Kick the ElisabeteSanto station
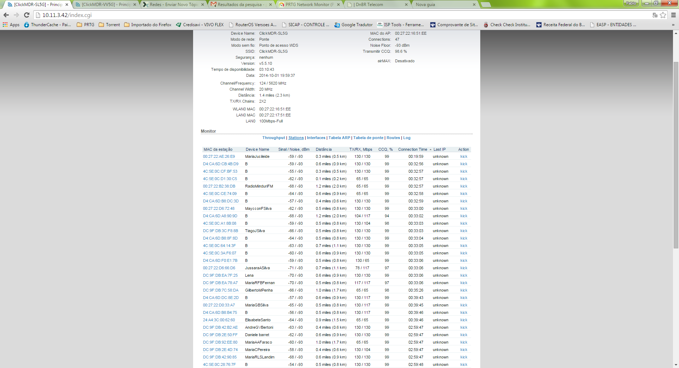The width and height of the screenshot is (679, 368). [464, 320]
